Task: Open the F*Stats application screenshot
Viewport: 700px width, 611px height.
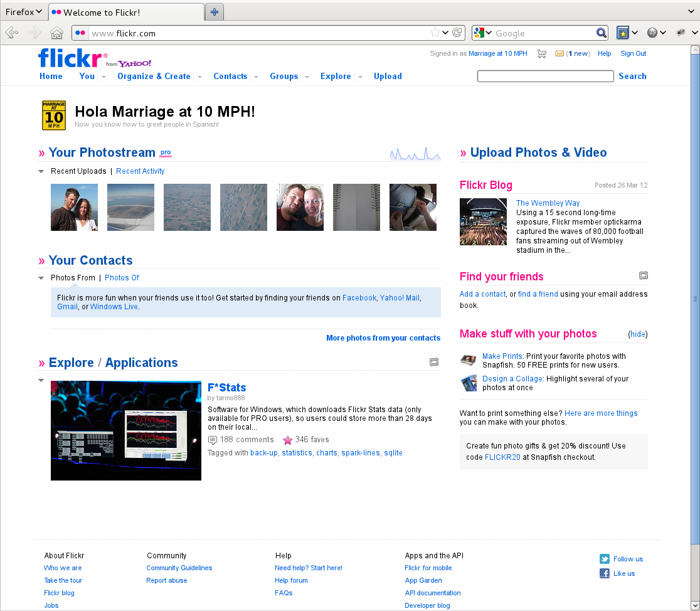Action: point(126,430)
